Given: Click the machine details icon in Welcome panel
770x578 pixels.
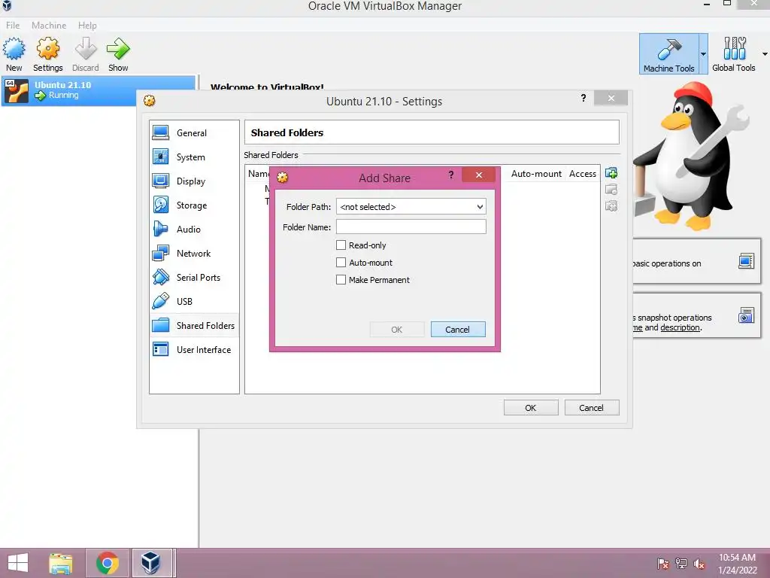Looking at the screenshot, I should (x=746, y=261).
